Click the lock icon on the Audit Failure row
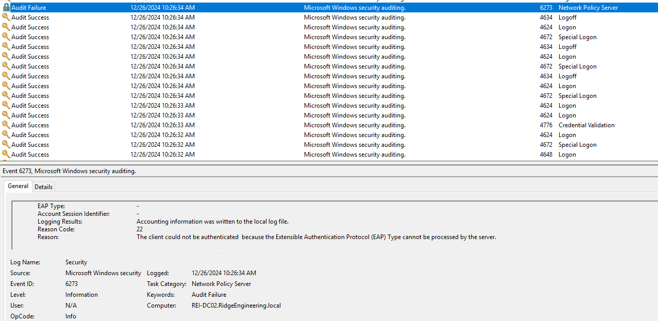 pos(6,8)
